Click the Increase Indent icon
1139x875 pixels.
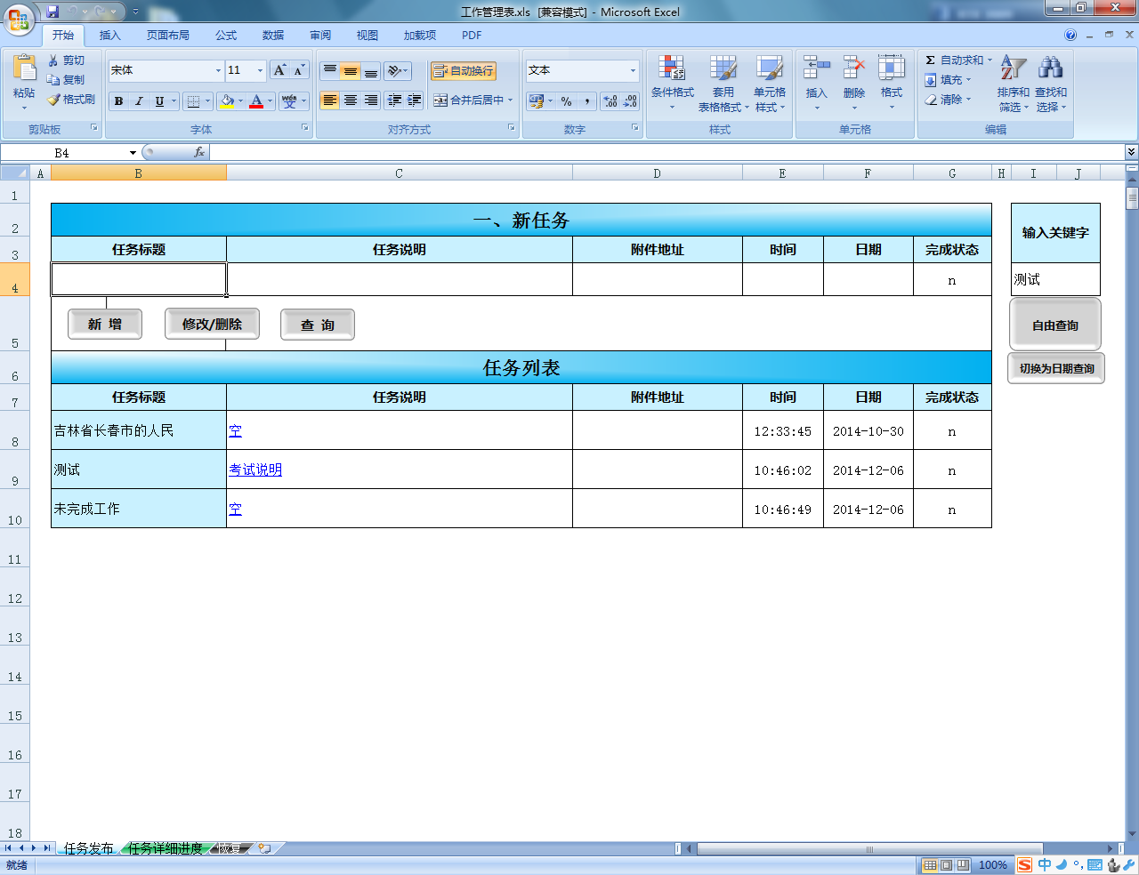[414, 100]
